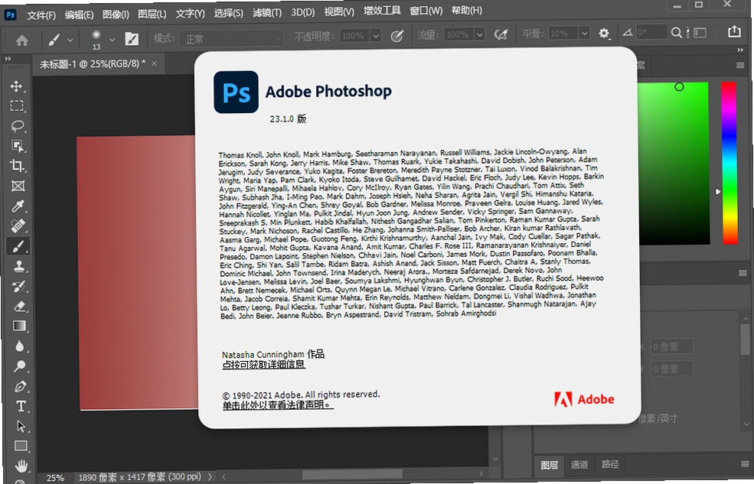754x484 pixels.
Task: Click the Ps logo in About dialog
Action: 236,93
